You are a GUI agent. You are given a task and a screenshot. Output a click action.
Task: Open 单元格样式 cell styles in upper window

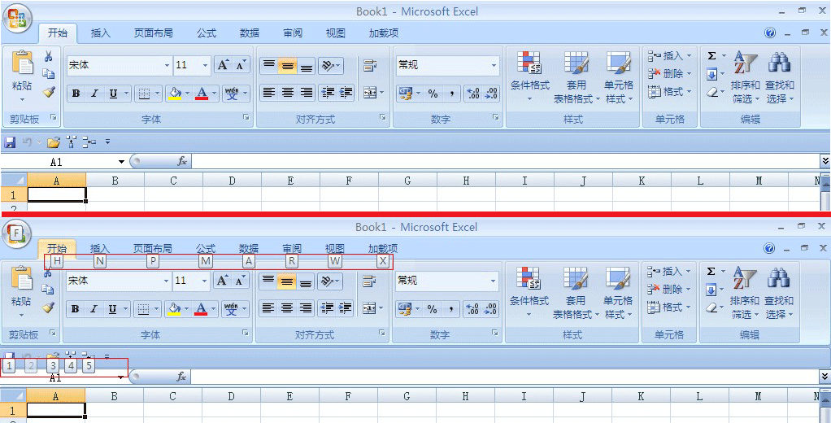[619, 76]
